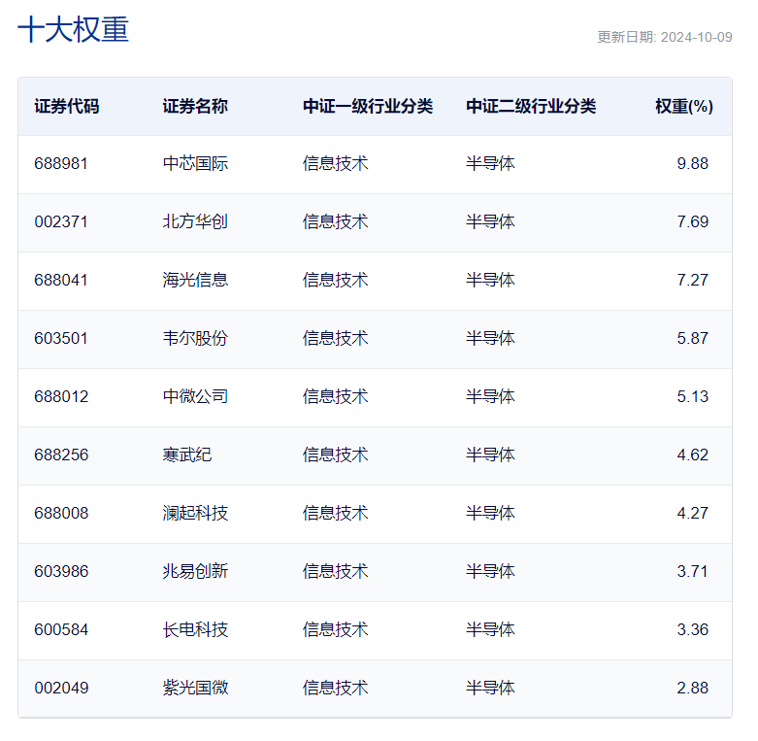Click weight value 7.69

[692, 222]
